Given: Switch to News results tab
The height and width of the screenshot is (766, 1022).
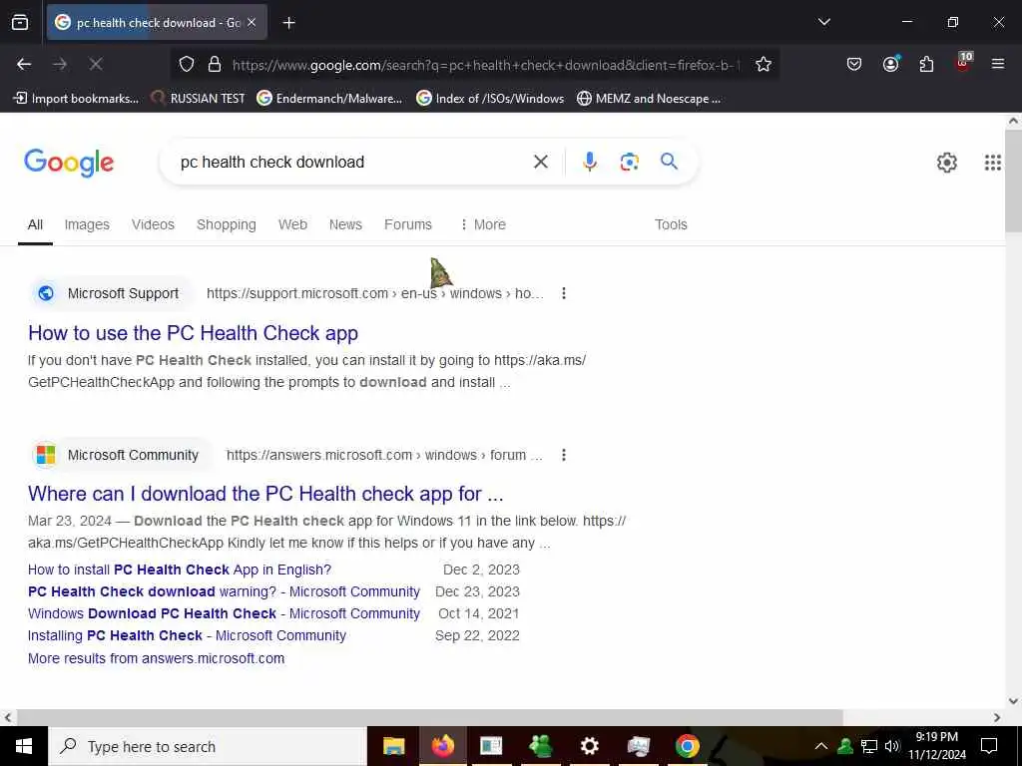Looking at the screenshot, I should tap(345, 224).
